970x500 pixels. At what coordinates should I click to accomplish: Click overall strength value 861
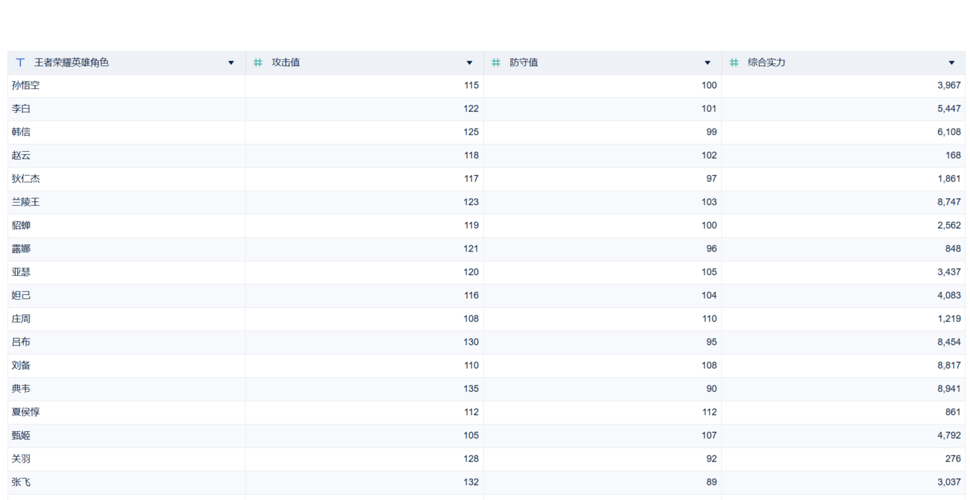pyautogui.click(x=953, y=412)
